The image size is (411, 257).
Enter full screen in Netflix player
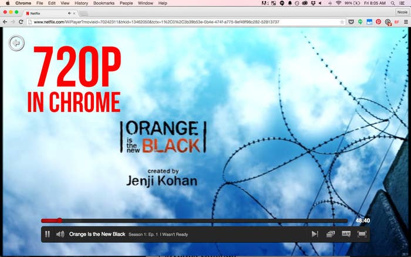click(x=362, y=234)
